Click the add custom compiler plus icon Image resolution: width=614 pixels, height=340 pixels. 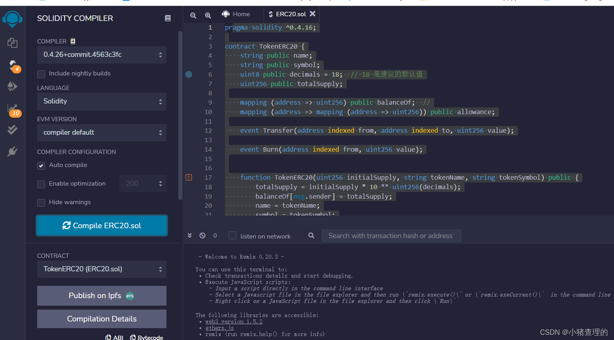coord(73,41)
